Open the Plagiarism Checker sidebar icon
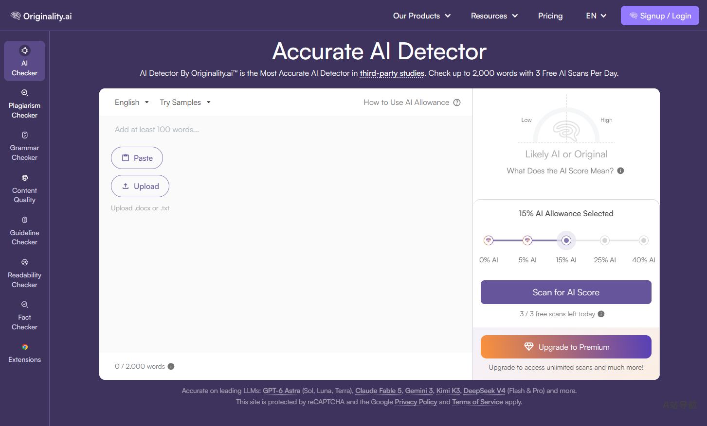 24,93
